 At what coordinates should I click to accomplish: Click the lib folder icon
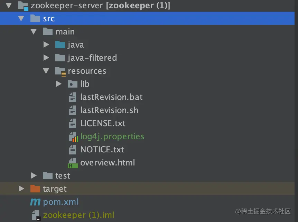pos(72,84)
